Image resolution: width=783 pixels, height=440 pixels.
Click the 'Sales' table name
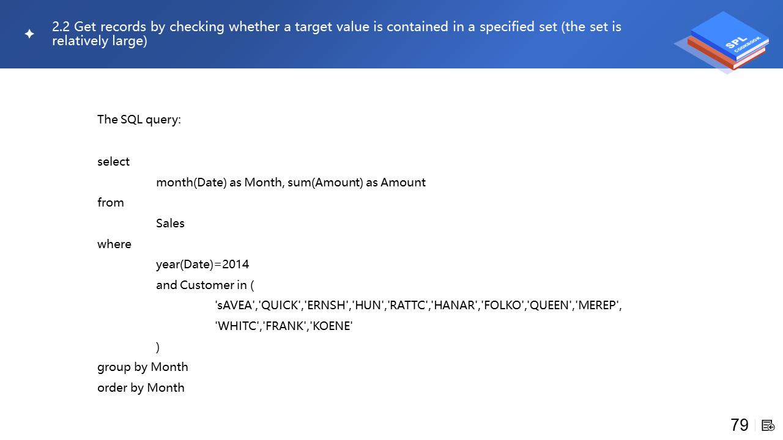(170, 223)
